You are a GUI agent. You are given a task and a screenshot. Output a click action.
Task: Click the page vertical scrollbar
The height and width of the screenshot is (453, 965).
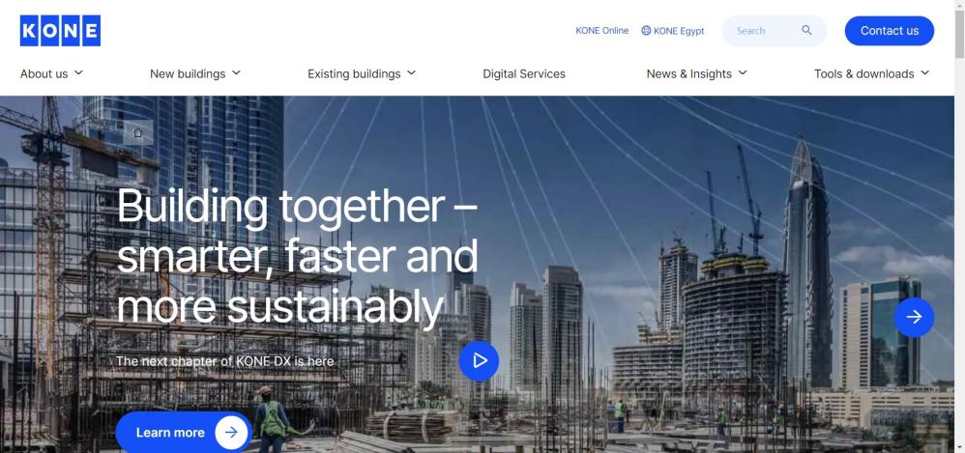click(959, 226)
